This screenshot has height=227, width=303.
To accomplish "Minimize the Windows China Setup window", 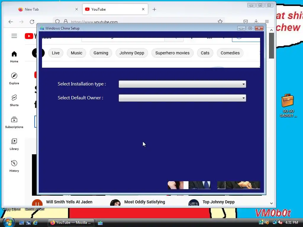I will 241,28.
